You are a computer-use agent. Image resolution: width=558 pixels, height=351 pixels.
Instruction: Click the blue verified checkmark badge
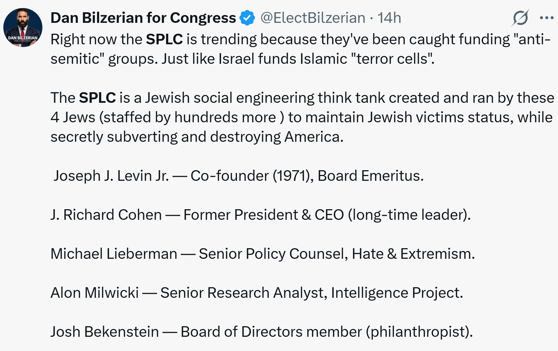click(247, 18)
